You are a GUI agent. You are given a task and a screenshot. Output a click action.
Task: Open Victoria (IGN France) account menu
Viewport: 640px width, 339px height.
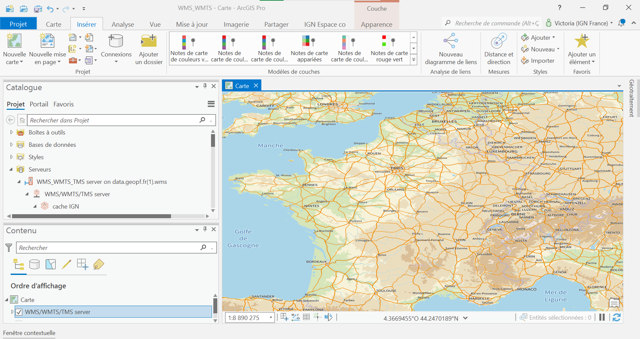[x=579, y=23]
